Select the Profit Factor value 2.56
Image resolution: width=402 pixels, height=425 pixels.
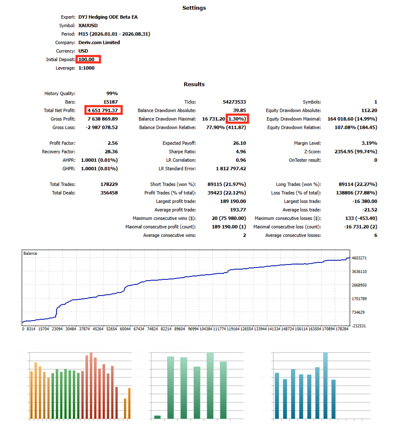coord(112,143)
